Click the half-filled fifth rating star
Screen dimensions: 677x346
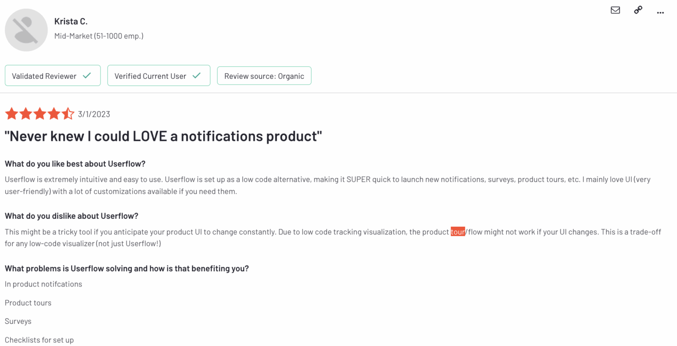tap(68, 114)
